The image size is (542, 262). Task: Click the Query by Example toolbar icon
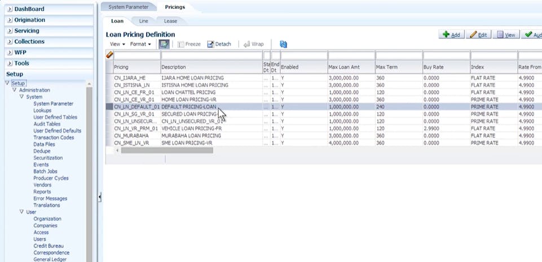pyautogui.click(x=164, y=44)
